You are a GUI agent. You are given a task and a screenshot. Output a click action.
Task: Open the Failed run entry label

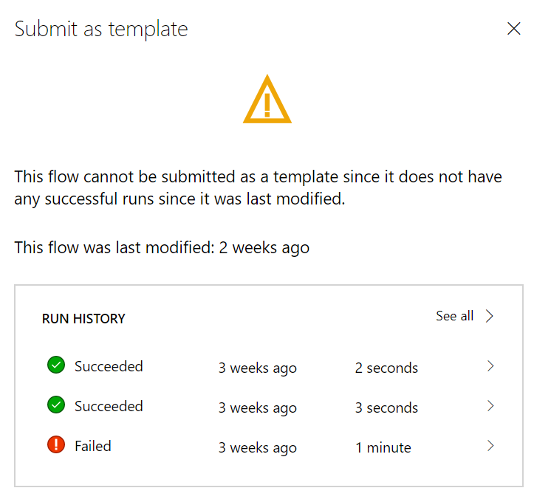[x=93, y=446]
